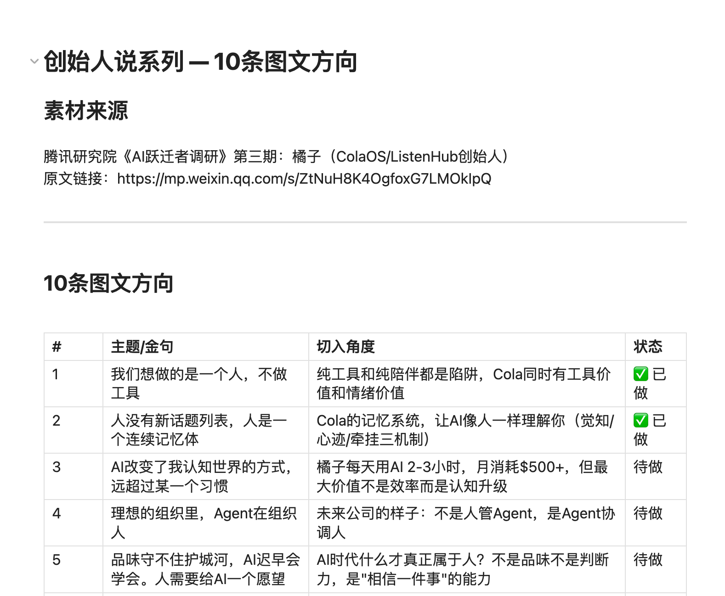Click the # column header cell
Screen dimensions: 725x596
coord(74,347)
